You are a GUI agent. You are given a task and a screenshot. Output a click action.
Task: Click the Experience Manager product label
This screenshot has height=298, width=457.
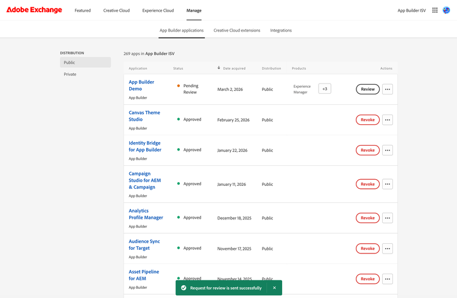click(x=302, y=89)
